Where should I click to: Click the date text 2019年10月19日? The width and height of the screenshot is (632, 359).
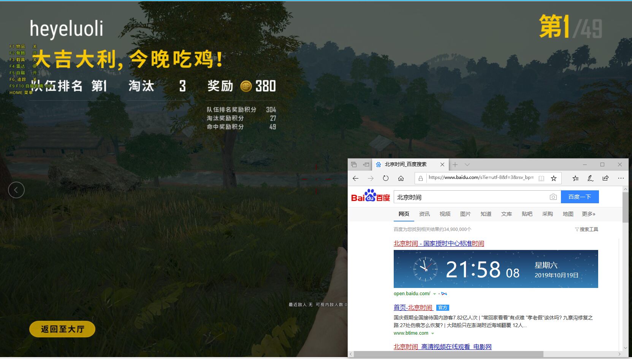click(x=556, y=275)
